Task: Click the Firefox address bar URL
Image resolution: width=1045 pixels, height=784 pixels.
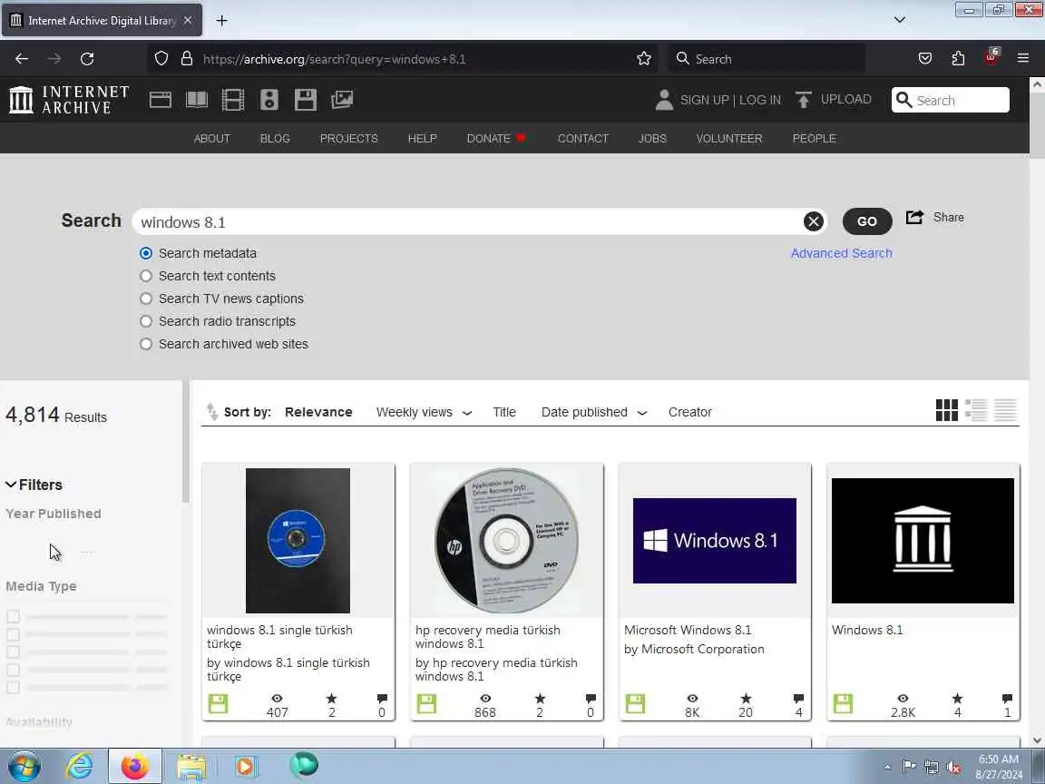Action: (334, 59)
